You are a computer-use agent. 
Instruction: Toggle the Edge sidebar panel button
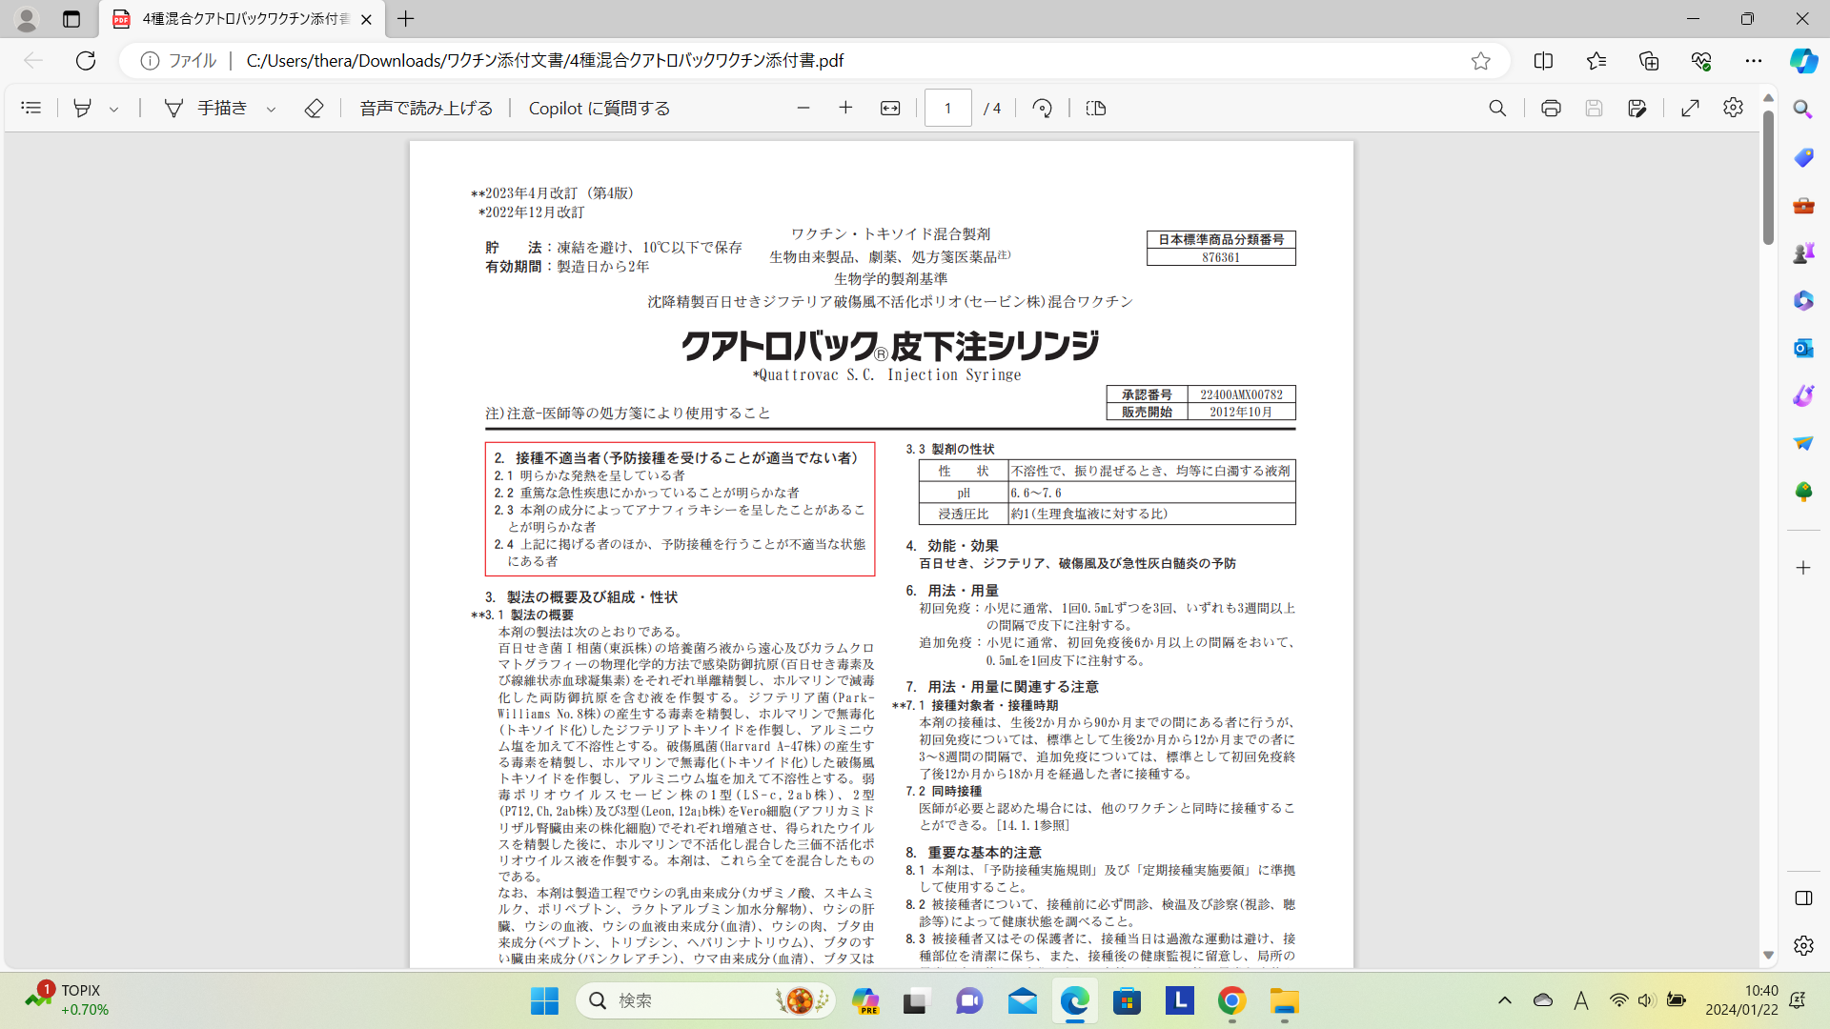tap(1803, 898)
